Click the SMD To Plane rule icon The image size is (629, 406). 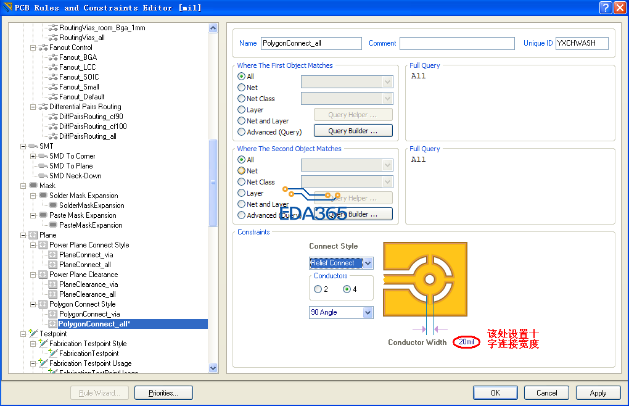43,166
